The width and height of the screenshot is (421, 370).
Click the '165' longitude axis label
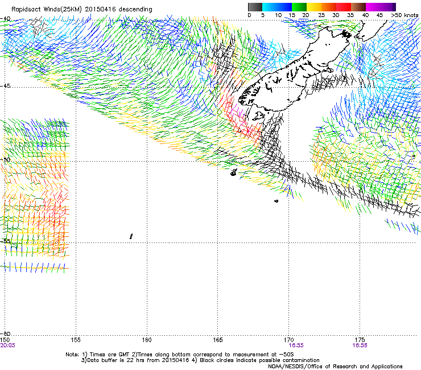[x=217, y=340]
